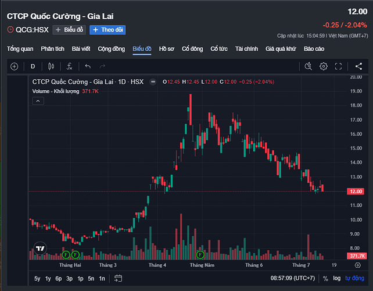Open time axis settings icon
The width and height of the screenshot is (373, 291).
pos(357,265)
